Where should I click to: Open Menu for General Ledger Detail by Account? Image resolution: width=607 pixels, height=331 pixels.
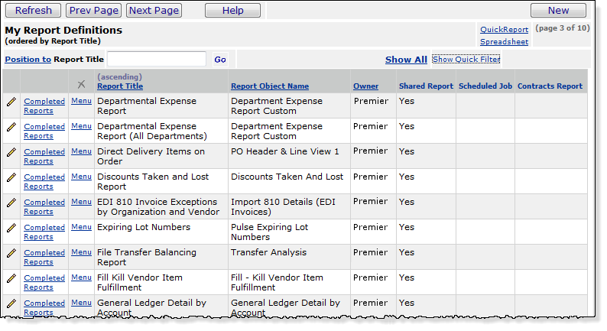coord(81,303)
